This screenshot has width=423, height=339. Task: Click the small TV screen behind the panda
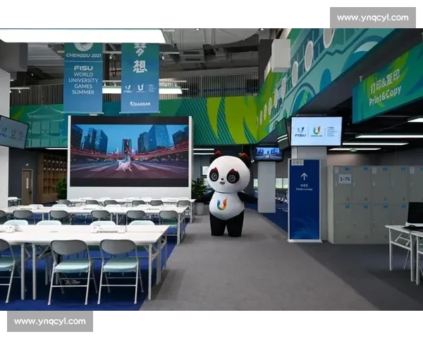[268, 153]
